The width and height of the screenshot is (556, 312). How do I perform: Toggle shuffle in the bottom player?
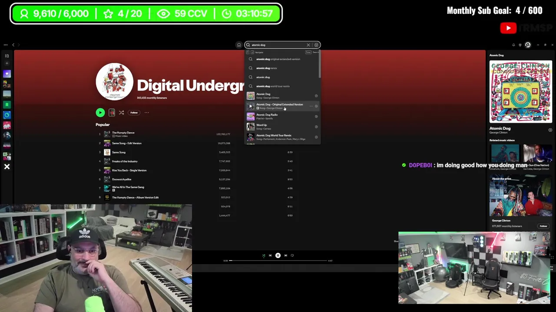pos(263,256)
